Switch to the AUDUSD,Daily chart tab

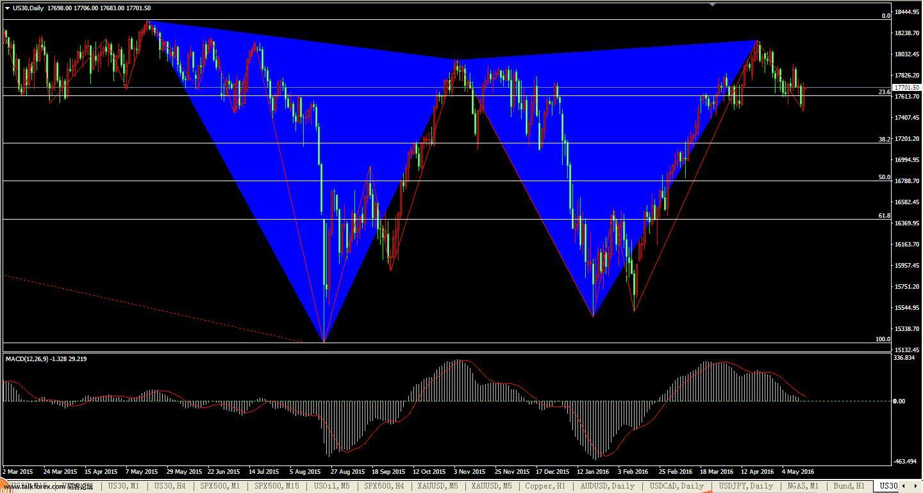click(608, 486)
